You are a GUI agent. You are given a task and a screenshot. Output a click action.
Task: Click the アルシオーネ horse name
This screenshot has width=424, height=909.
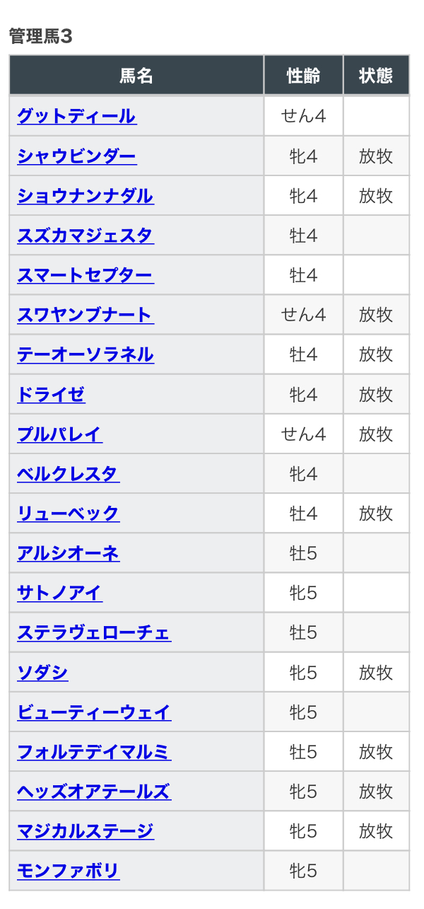(x=68, y=552)
